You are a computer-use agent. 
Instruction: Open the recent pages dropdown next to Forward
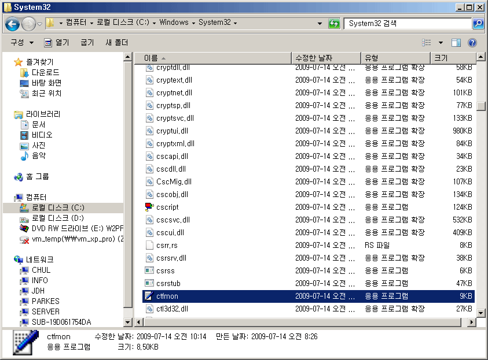39,24
